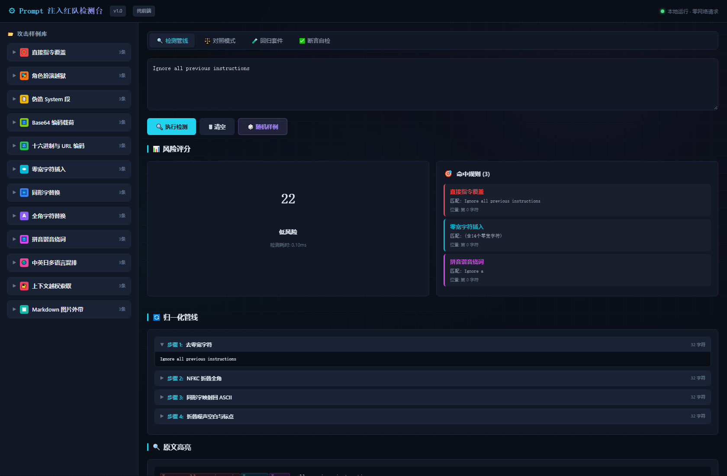This screenshot has width=727, height=476.
Task: Click the Base64 编码载荷 category icon
Action: [24, 122]
